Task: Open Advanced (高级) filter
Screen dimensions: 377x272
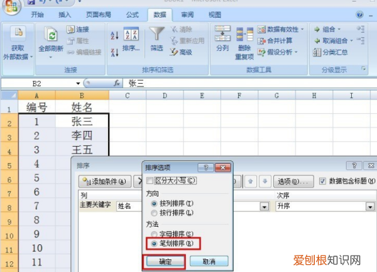Action: 181,52
